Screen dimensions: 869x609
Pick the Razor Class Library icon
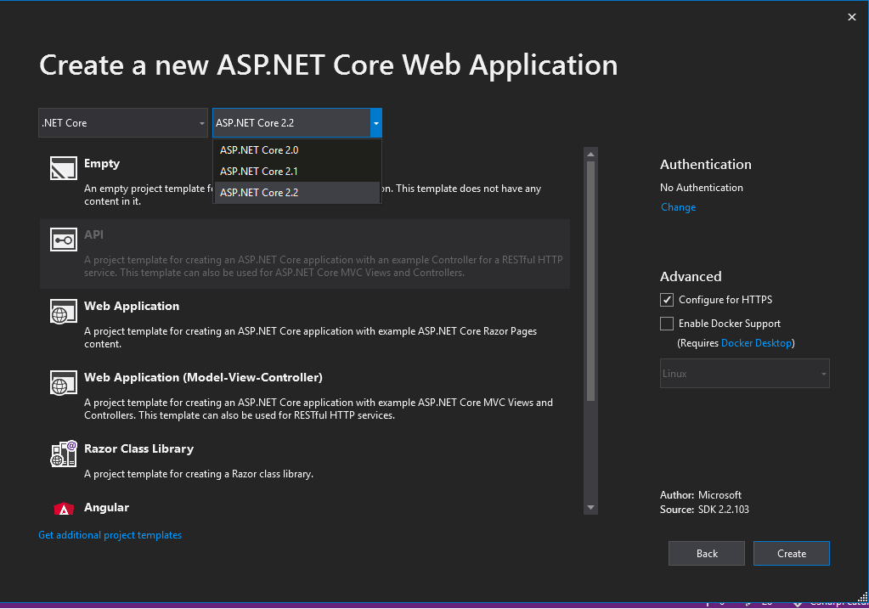click(x=64, y=454)
